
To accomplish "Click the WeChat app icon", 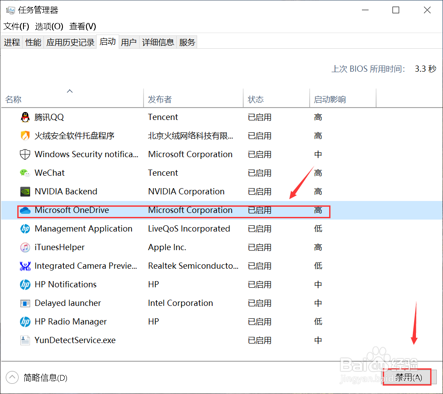I will [x=25, y=173].
